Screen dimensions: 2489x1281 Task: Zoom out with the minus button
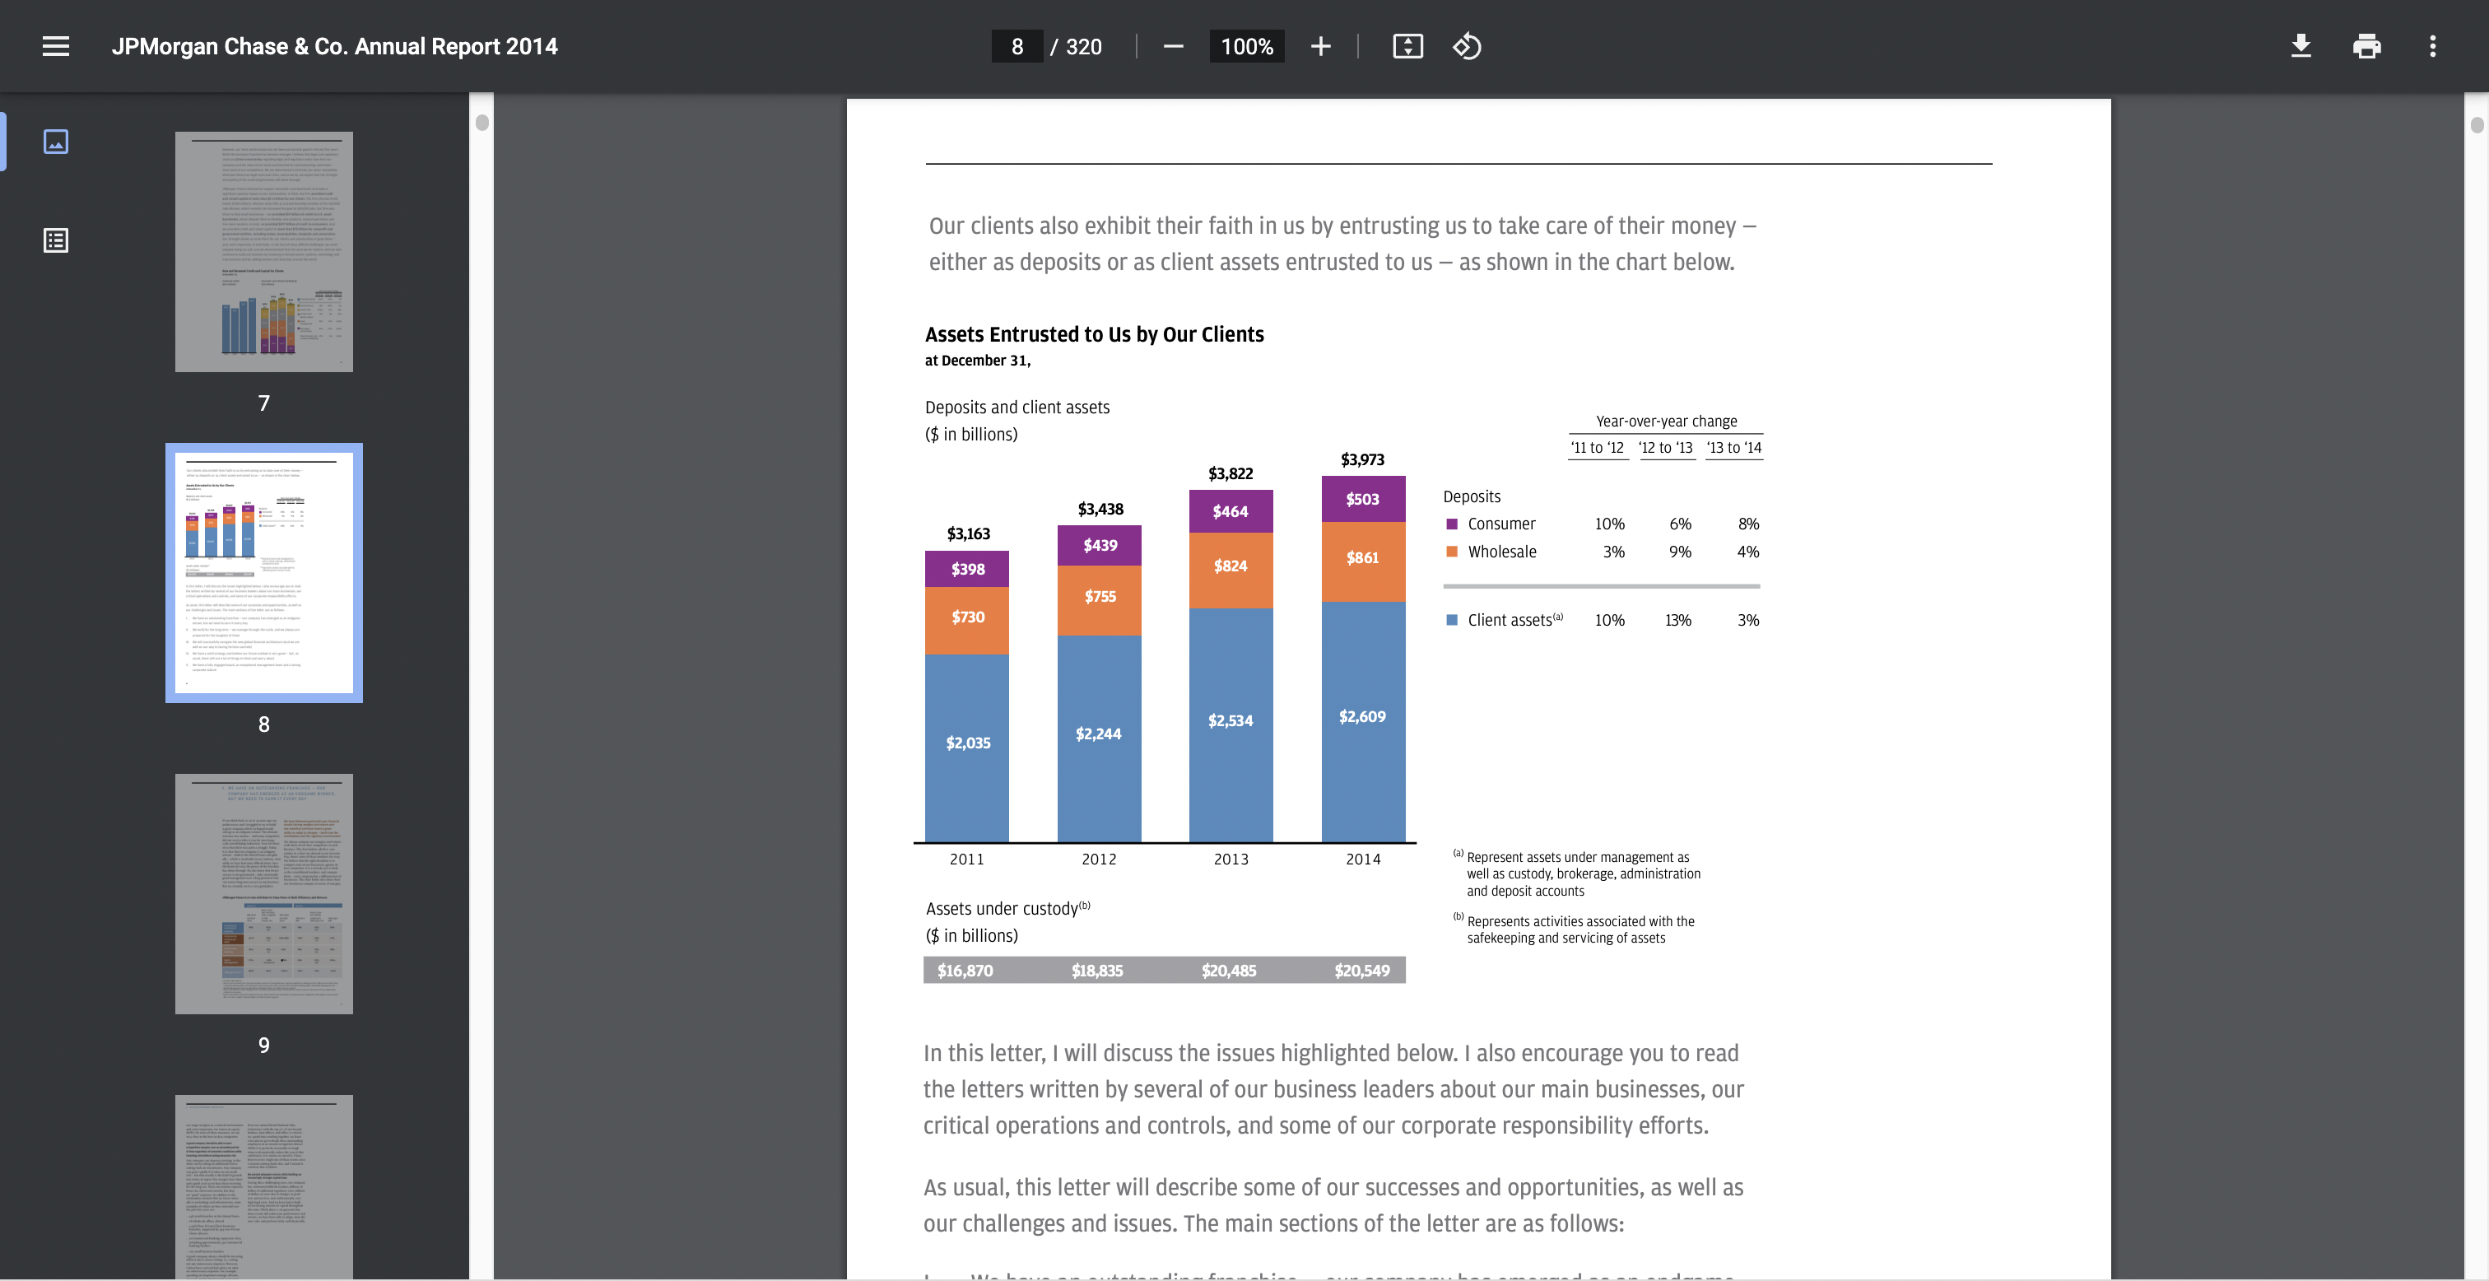[x=1173, y=46]
